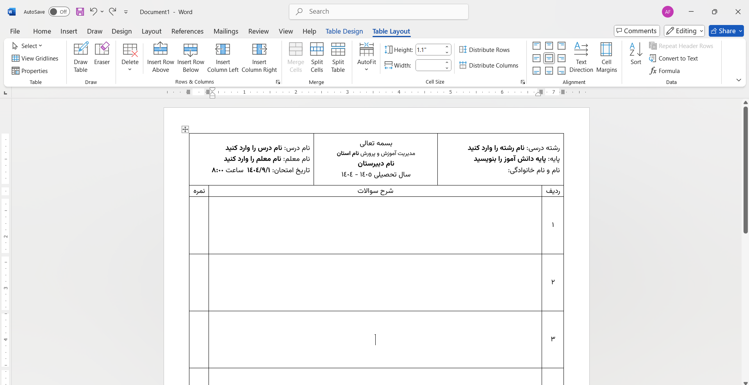Select the Draw Table tool
The width and height of the screenshot is (749, 385).
[80, 57]
